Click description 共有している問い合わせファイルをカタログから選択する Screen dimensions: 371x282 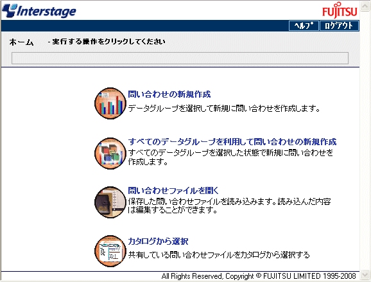point(219,255)
